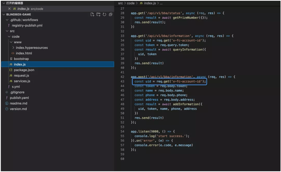Expand the index.hyperesources folder

click(x=13, y=48)
